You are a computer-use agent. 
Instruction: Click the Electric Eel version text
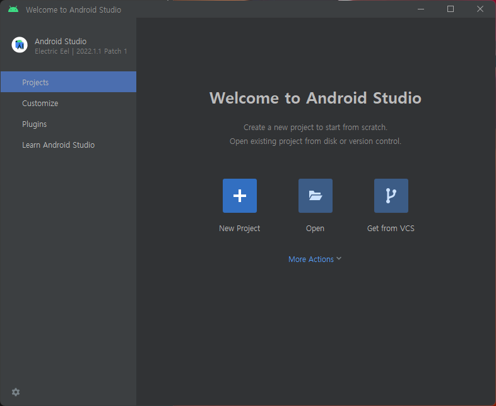click(x=81, y=51)
